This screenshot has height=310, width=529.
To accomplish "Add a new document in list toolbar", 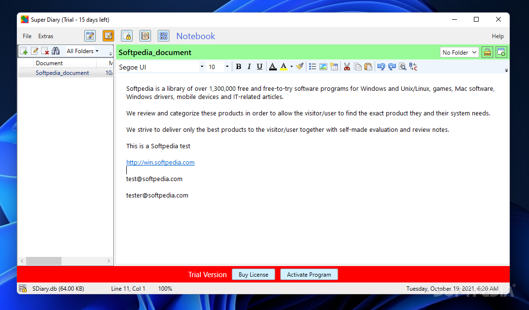I will pos(24,51).
